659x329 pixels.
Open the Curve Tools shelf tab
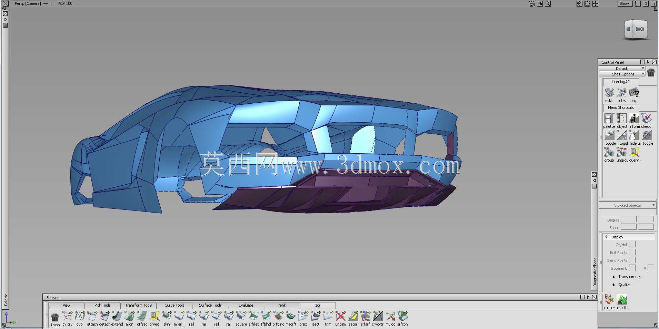[174, 305]
